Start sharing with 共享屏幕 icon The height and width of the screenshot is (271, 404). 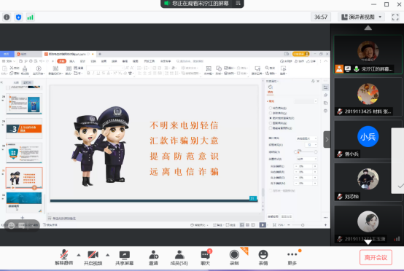tap(125, 257)
